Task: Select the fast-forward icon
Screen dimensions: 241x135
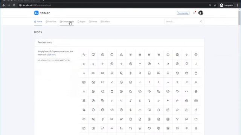Action: (x=112, y=119)
